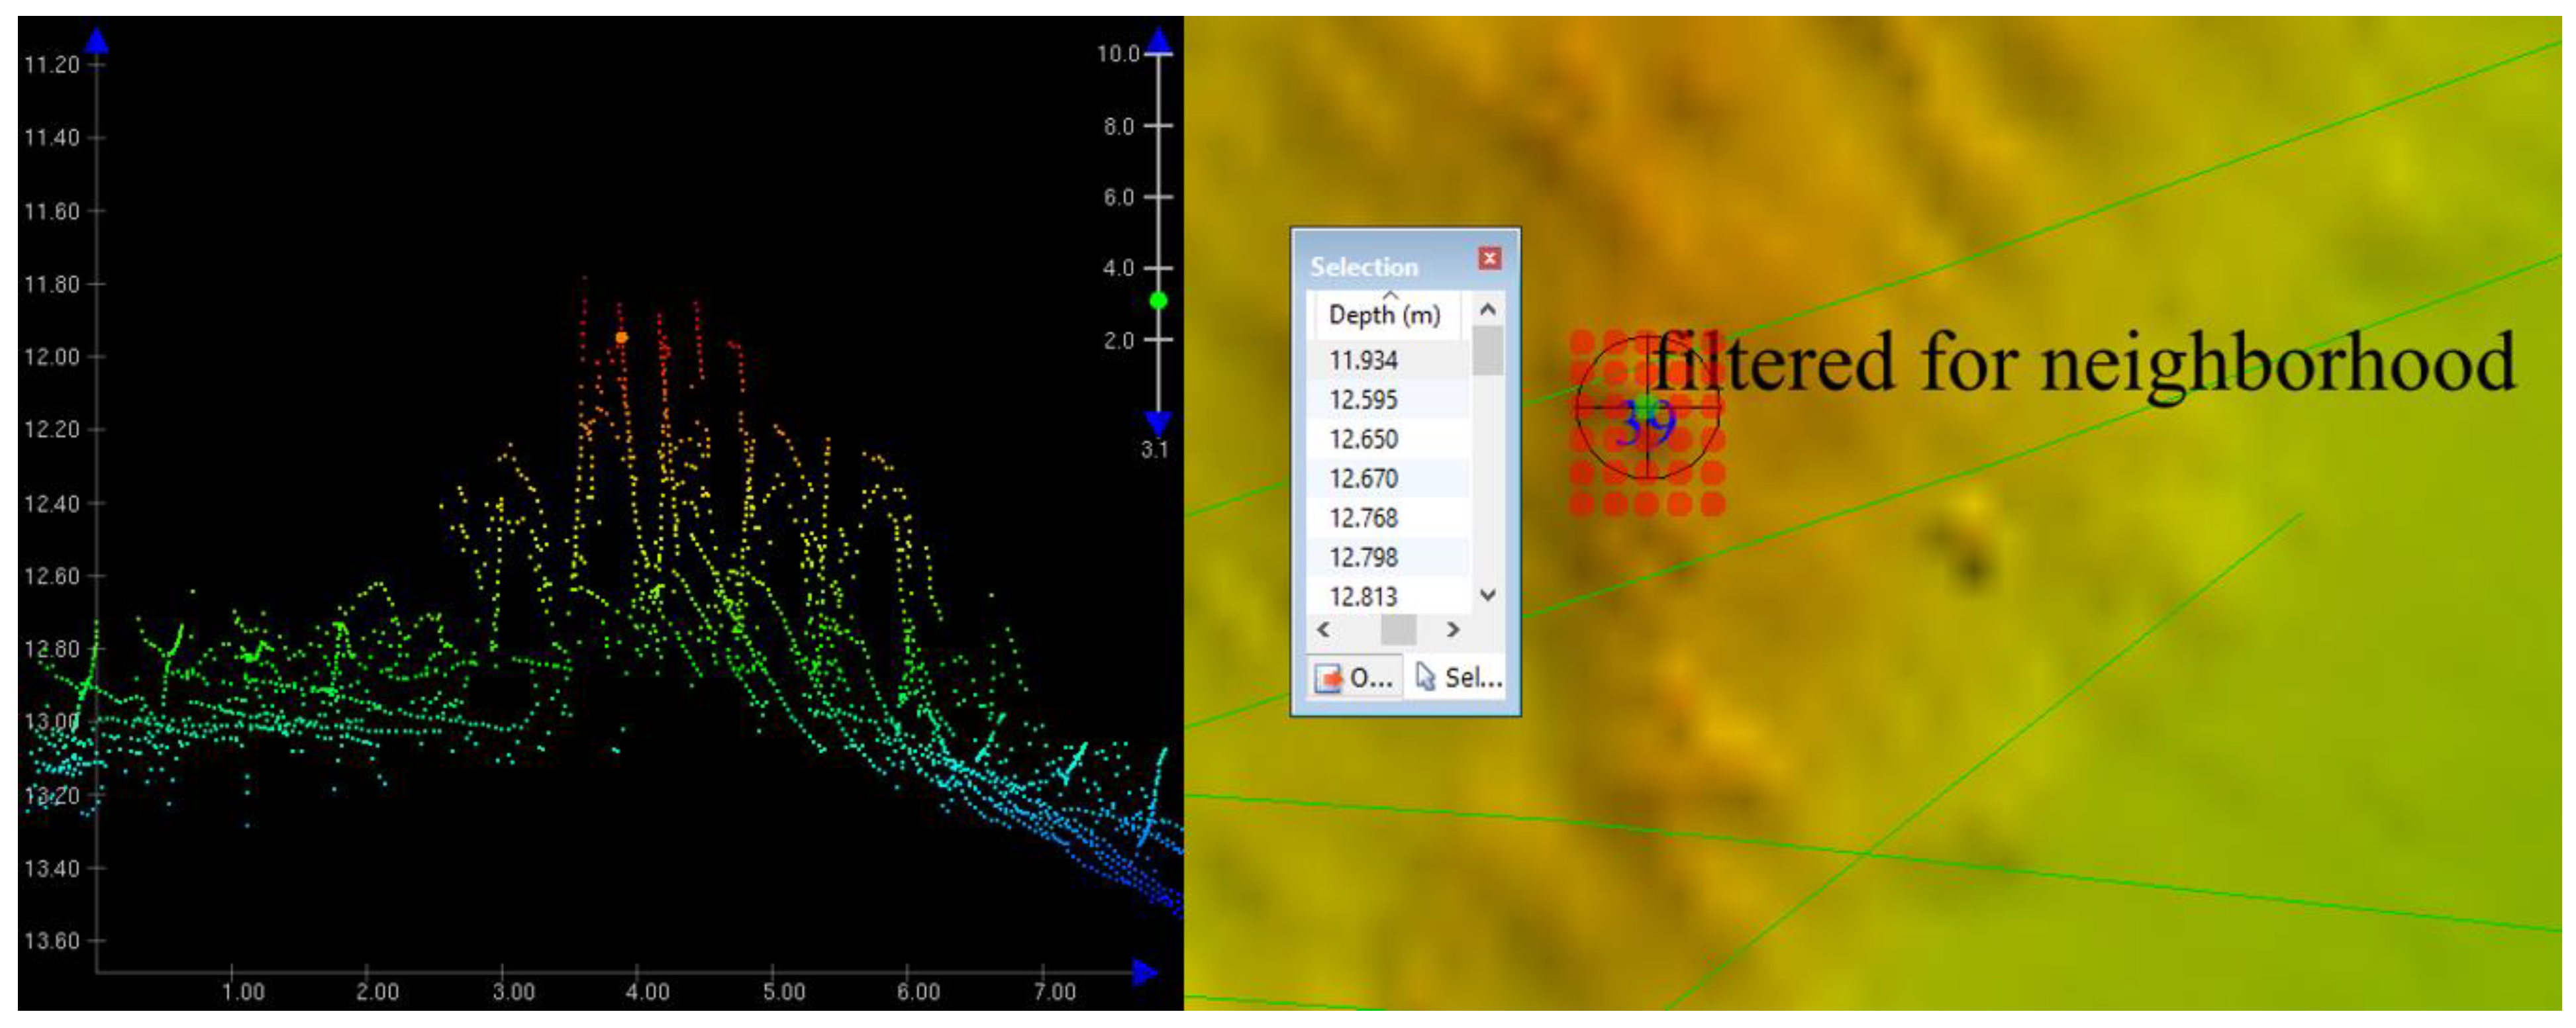This screenshot has width=2576, height=1028.
Task: Click the crosshair target marker on the map
Action: coord(1647,408)
